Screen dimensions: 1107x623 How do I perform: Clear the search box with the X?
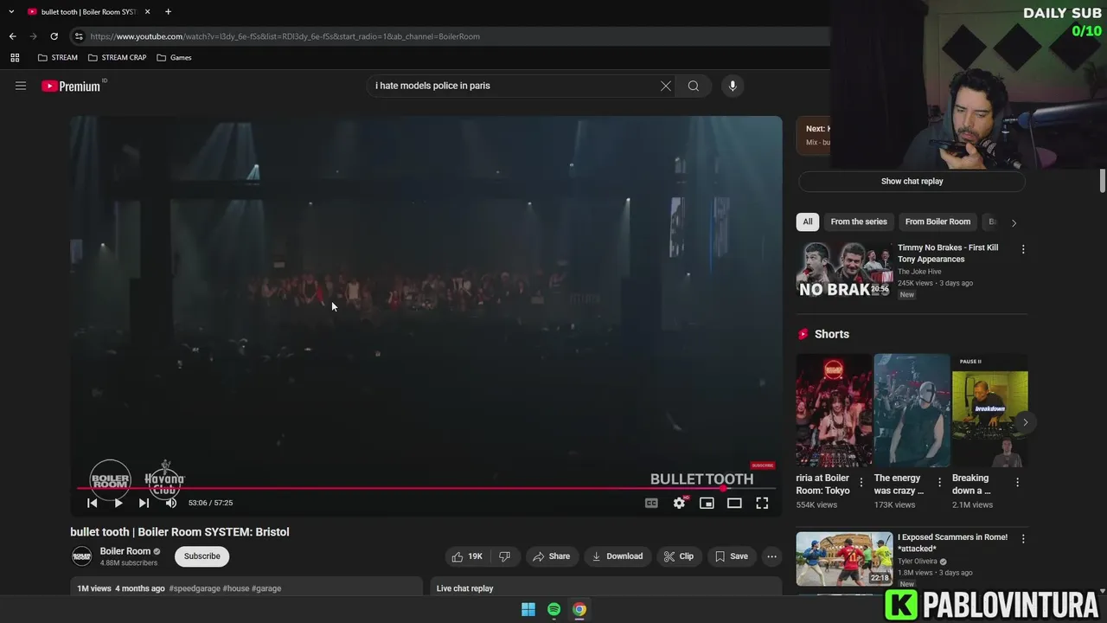[665, 86]
